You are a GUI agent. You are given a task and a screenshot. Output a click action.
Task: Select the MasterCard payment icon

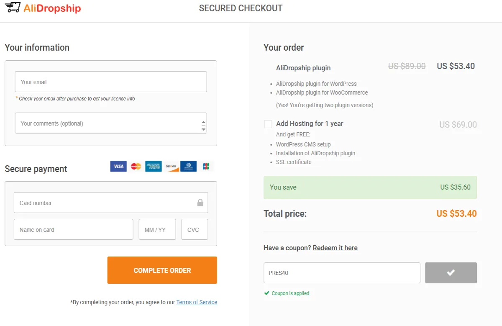coord(136,166)
